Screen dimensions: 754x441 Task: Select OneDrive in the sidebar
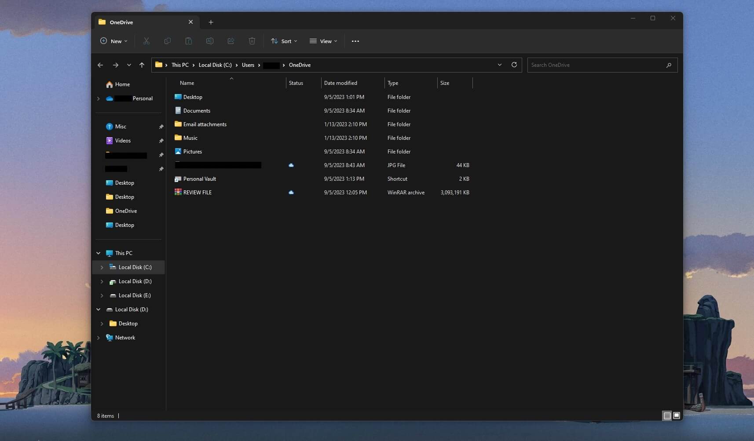pos(126,211)
